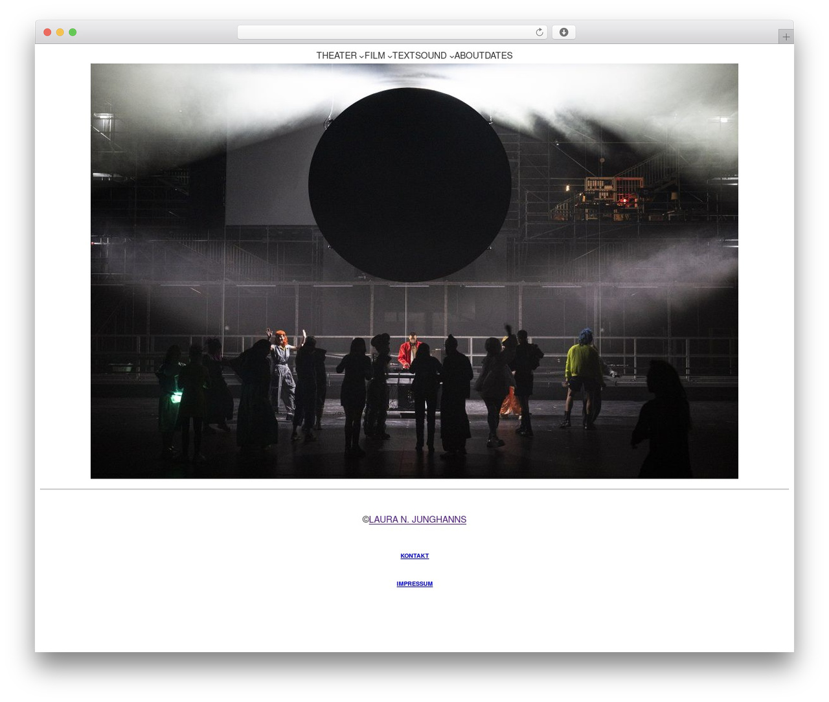The image size is (829, 702).
Task: Maximize the window with the green button
Action: 73,32
